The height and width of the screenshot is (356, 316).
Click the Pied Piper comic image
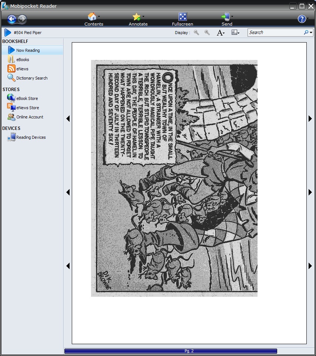point(174,178)
